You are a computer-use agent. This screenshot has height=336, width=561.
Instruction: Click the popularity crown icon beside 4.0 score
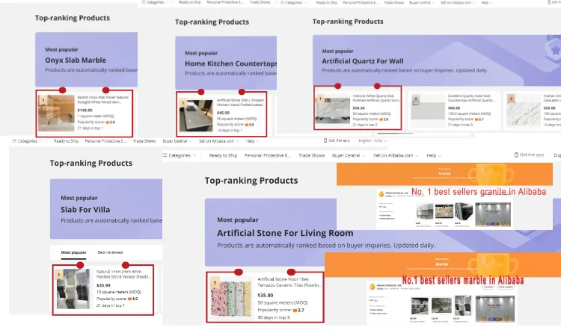point(129,299)
